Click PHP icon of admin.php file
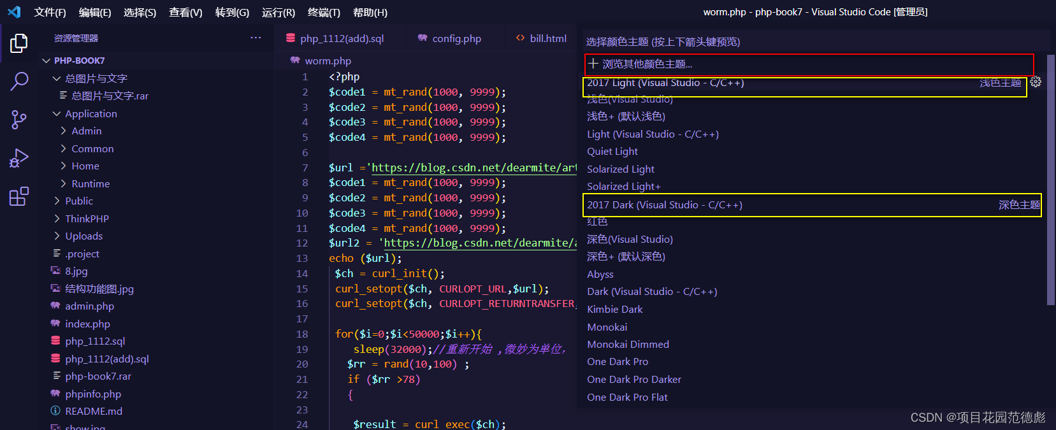Image resolution: width=1056 pixels, height=430 pixels. 56,306
